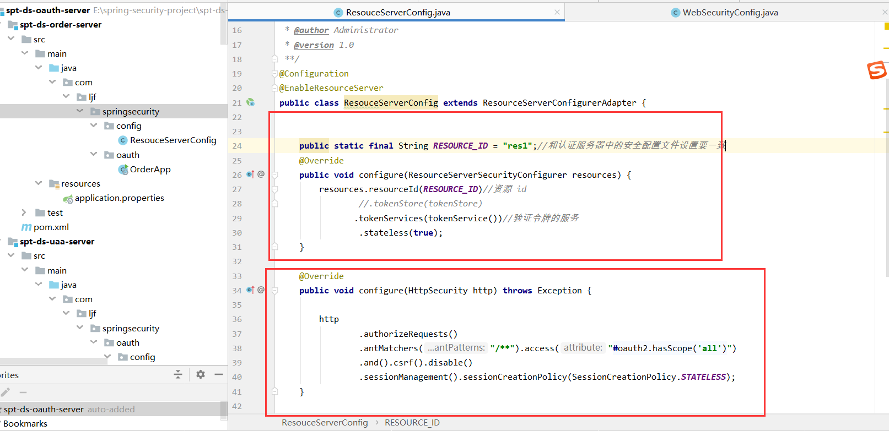Hide the favorites panel with the minus icon
Viewport: 889px width, 431px height.
tap(219, 374)
